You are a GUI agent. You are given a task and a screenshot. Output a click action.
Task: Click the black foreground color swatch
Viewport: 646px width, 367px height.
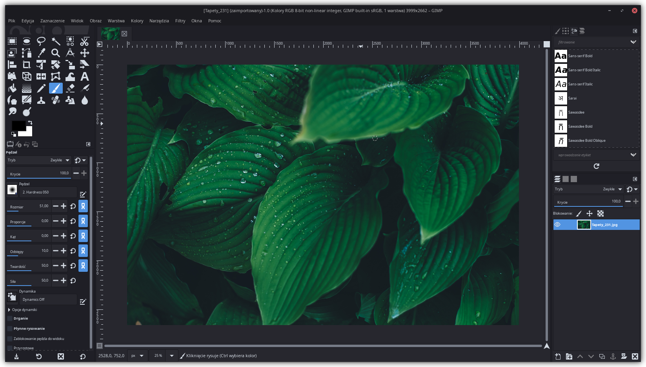[x=18, y=126]
